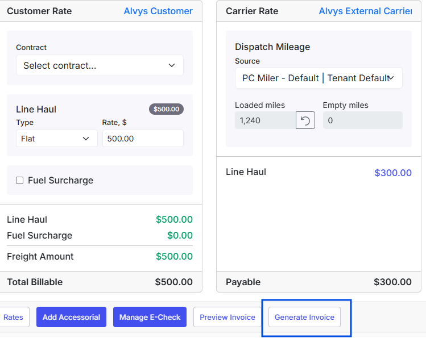This screenshot has height=338, width=426.
Task: Click the Line Haul Rate input field
Action: click(x=143, y=139)
